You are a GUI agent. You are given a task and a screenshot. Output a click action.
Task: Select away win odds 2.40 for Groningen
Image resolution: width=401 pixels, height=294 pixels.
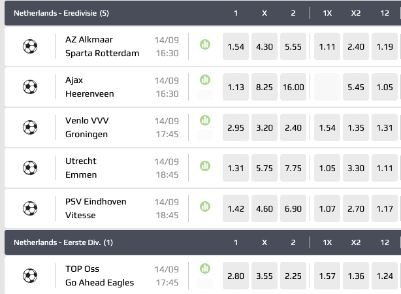(x=293, y=127)
